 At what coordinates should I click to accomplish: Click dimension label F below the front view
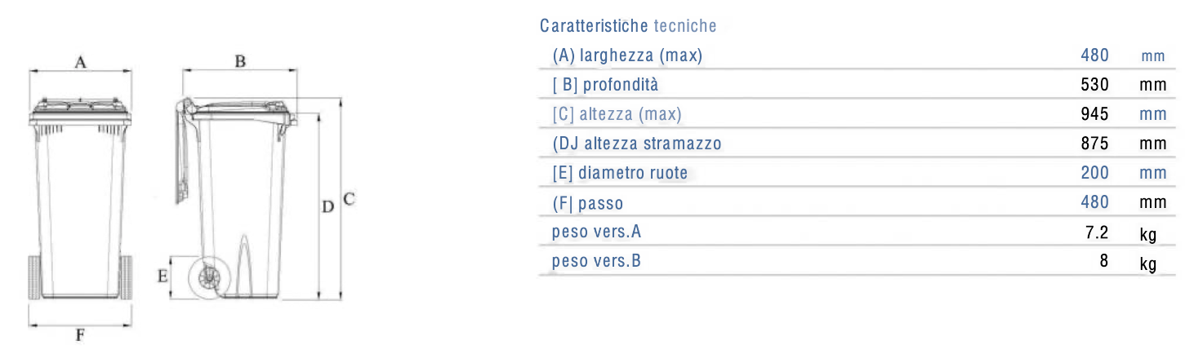tap(80, 334)
